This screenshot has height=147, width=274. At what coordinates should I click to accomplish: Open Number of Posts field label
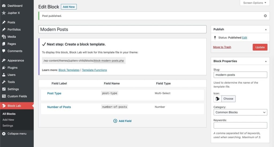click(x=59, y=107)
